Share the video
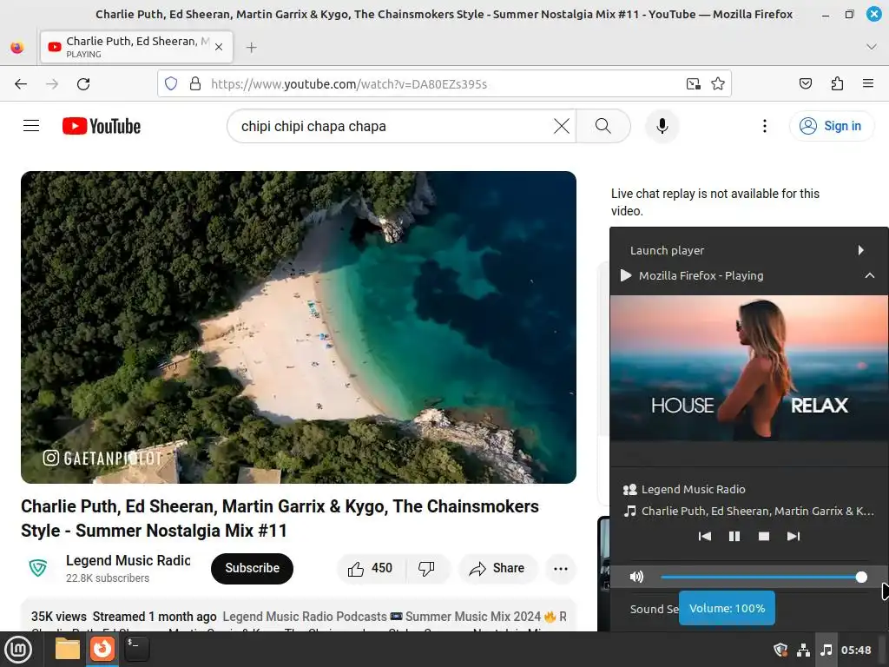Image resolution: width=889 pixels, height=667 pixels. point(497,568)
